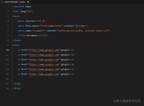Click line number 15 in the gutter
Image resolution: width=144 pixels, height=106 pixels.
(x=7, y=74)
